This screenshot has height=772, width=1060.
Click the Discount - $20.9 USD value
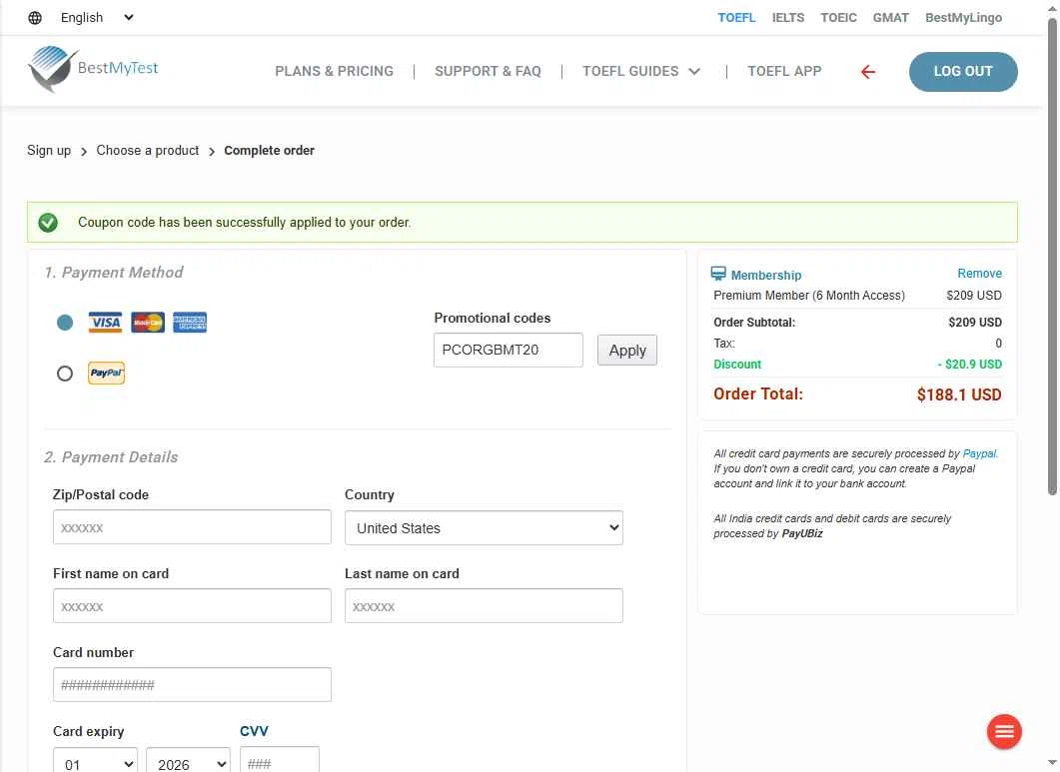click(969, 365)
